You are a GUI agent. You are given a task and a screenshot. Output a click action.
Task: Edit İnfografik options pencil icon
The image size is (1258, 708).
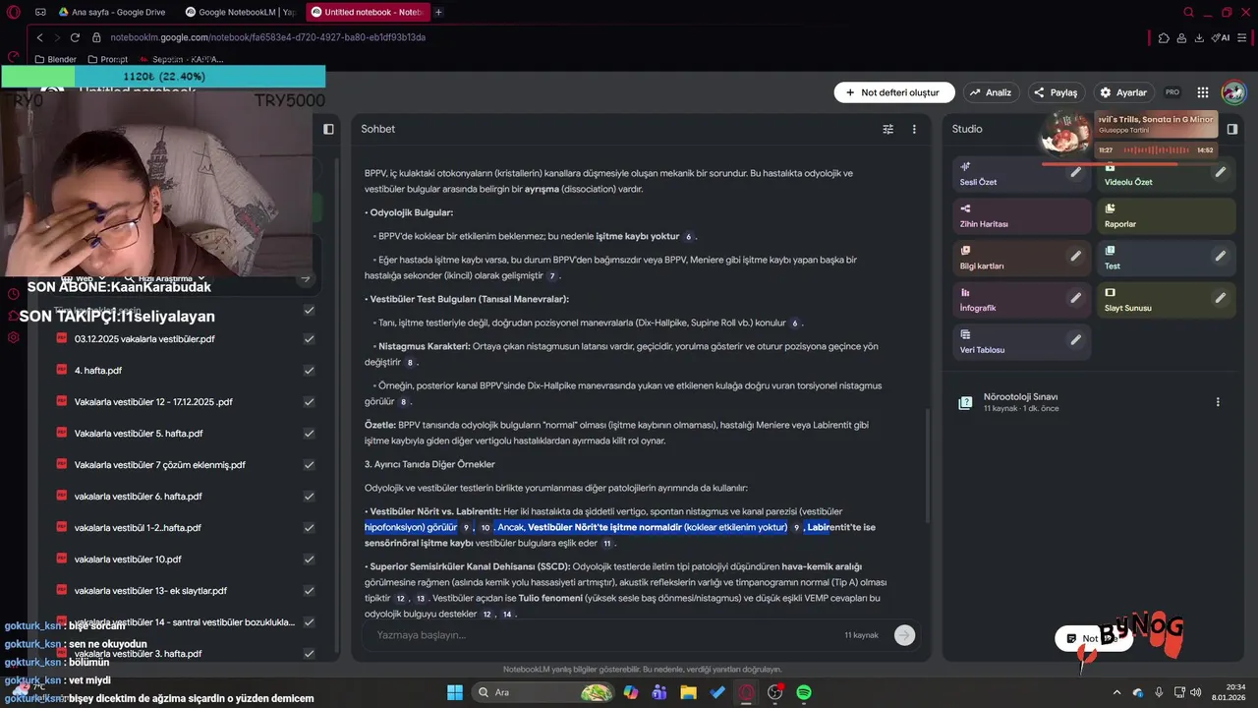point(1076,298)
